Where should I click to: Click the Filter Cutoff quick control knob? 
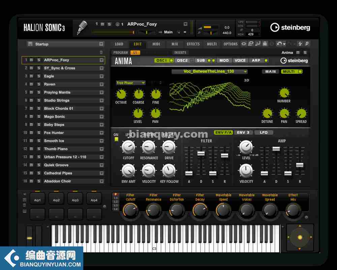(130, 210)
